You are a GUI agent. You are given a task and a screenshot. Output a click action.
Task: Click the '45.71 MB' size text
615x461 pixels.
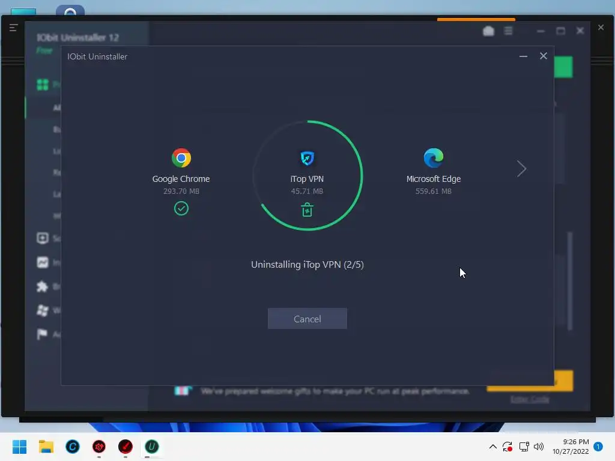(x=307, y=191)
